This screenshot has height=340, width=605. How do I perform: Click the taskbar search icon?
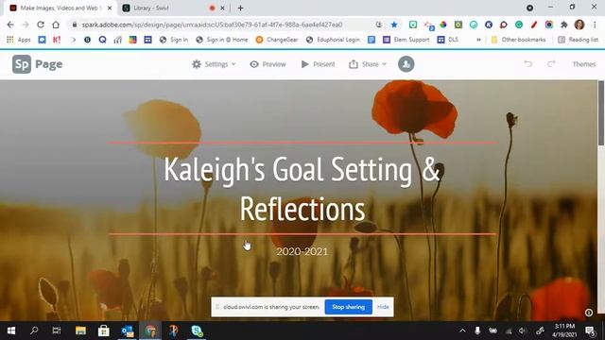(x=34, y=331)
